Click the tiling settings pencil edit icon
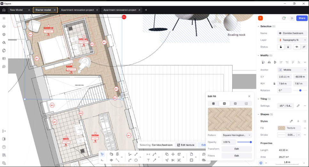 298,106
